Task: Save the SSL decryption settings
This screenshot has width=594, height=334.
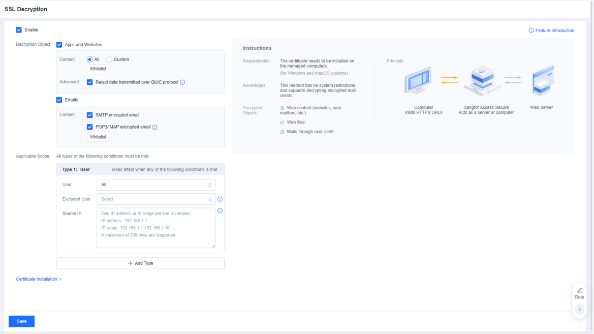Action: point(21,321)
